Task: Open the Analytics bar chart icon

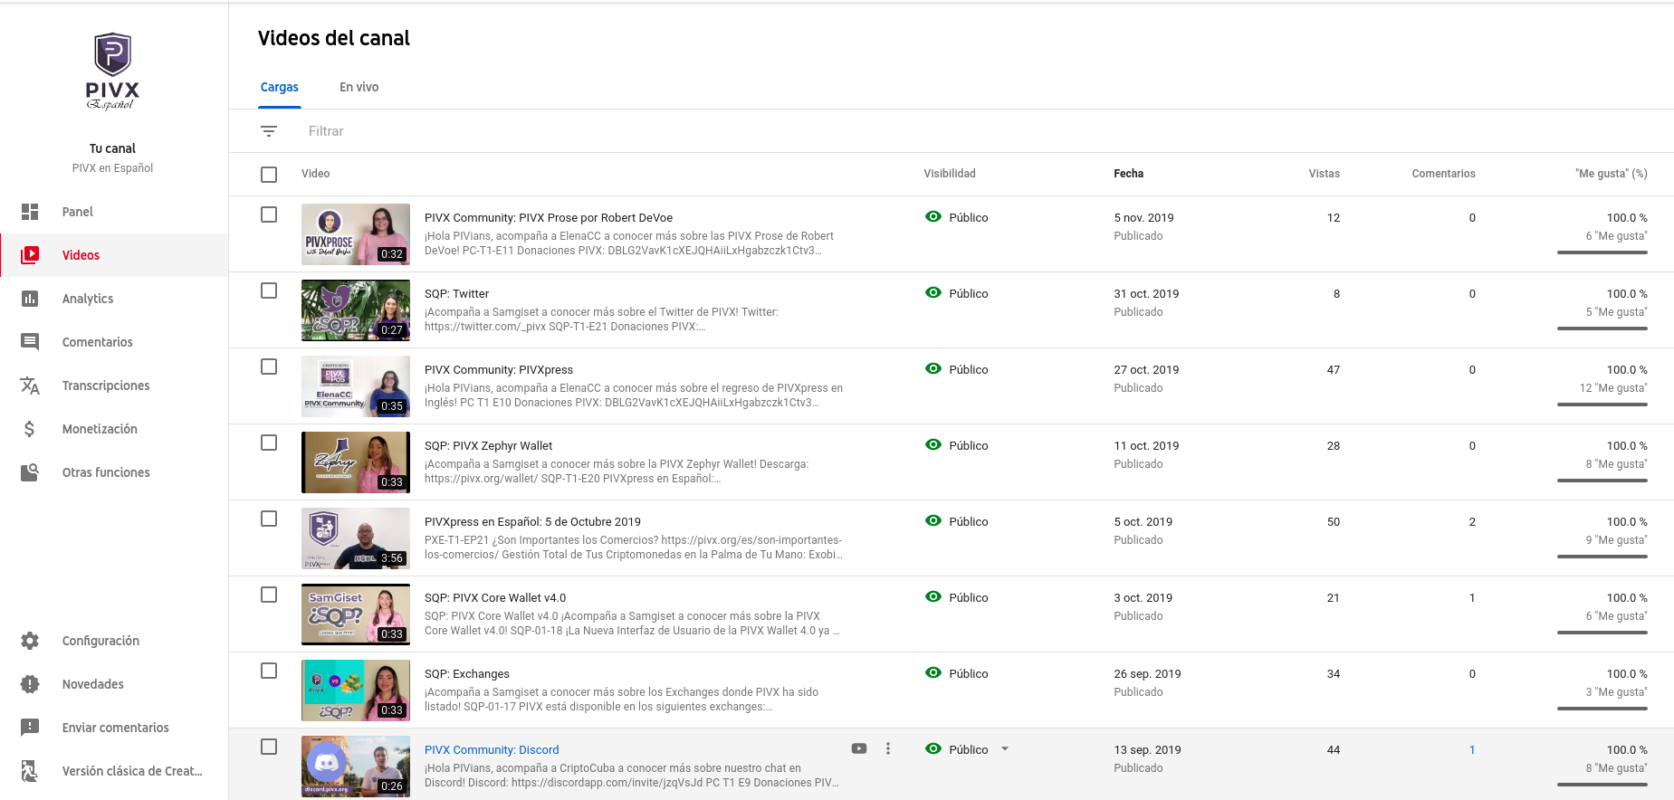Action: point(30,299)
